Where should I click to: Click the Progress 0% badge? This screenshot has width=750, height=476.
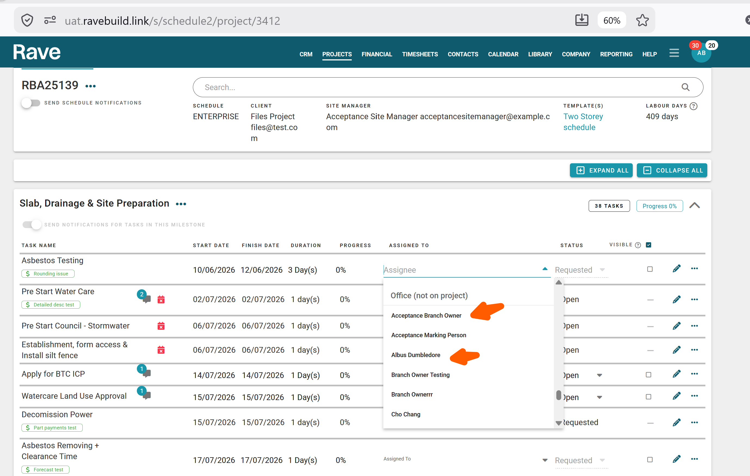pos(659,206)
